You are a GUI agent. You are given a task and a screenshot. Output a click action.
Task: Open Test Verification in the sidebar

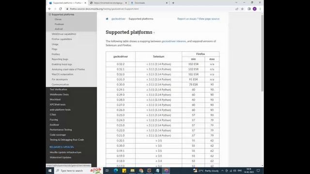58,89
